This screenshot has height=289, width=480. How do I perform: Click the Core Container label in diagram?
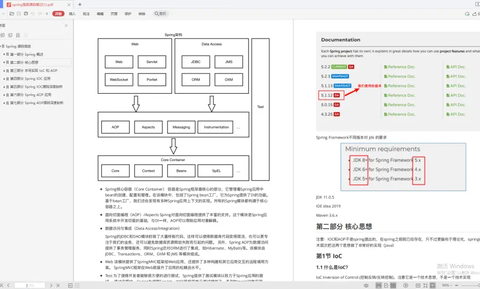[x=173, y=160]
